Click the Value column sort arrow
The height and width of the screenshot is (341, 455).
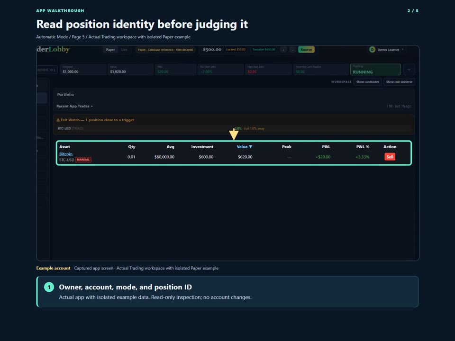pos(250,147)
